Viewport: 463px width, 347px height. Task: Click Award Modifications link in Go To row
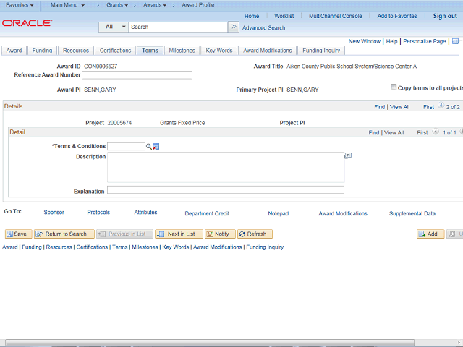[343, 213]
